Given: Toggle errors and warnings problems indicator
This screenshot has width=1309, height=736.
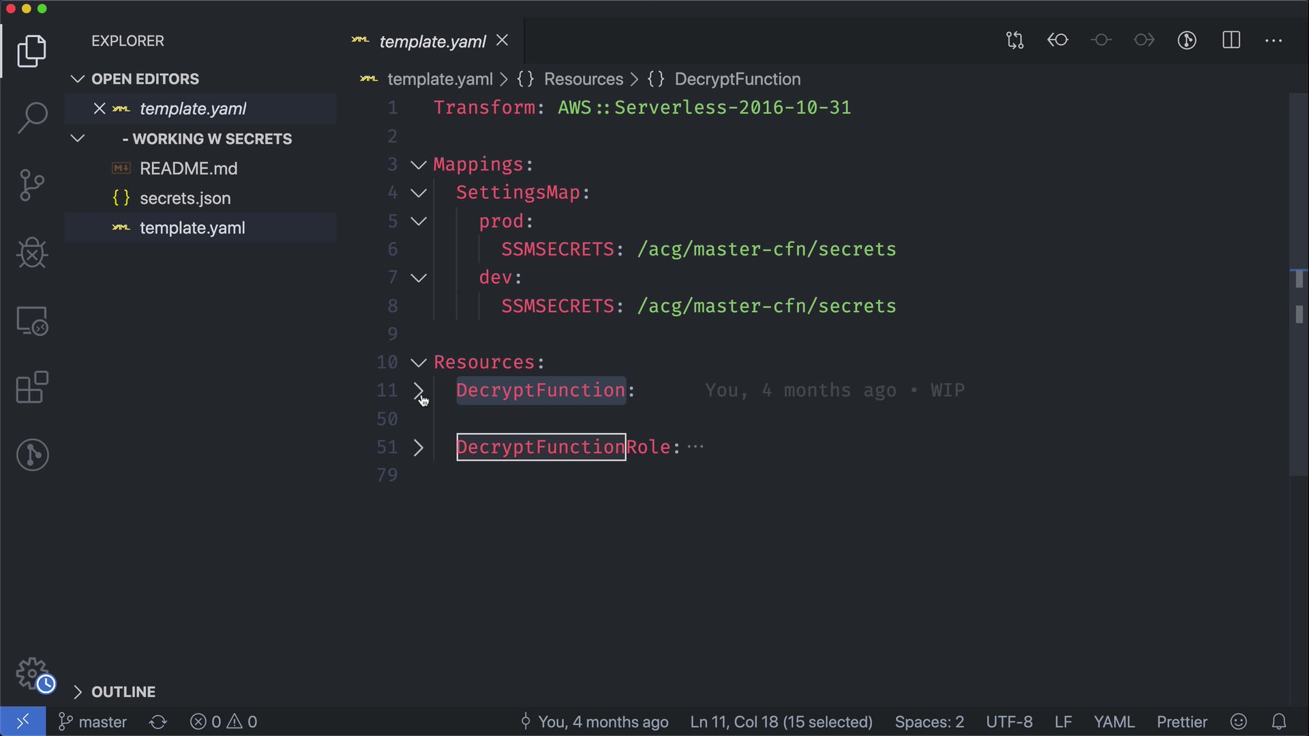Looking at the screenshot, I should 224,722.
